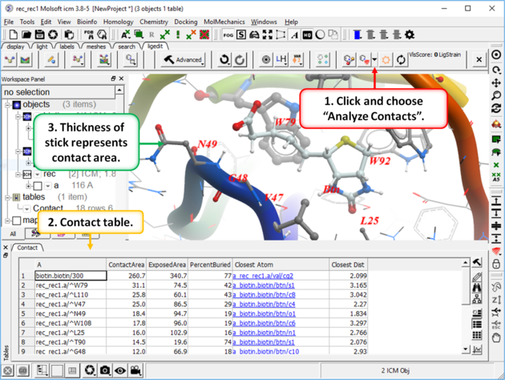Click the save project floppy icon
Screen dimensions: 505x380
click(39, 34)
